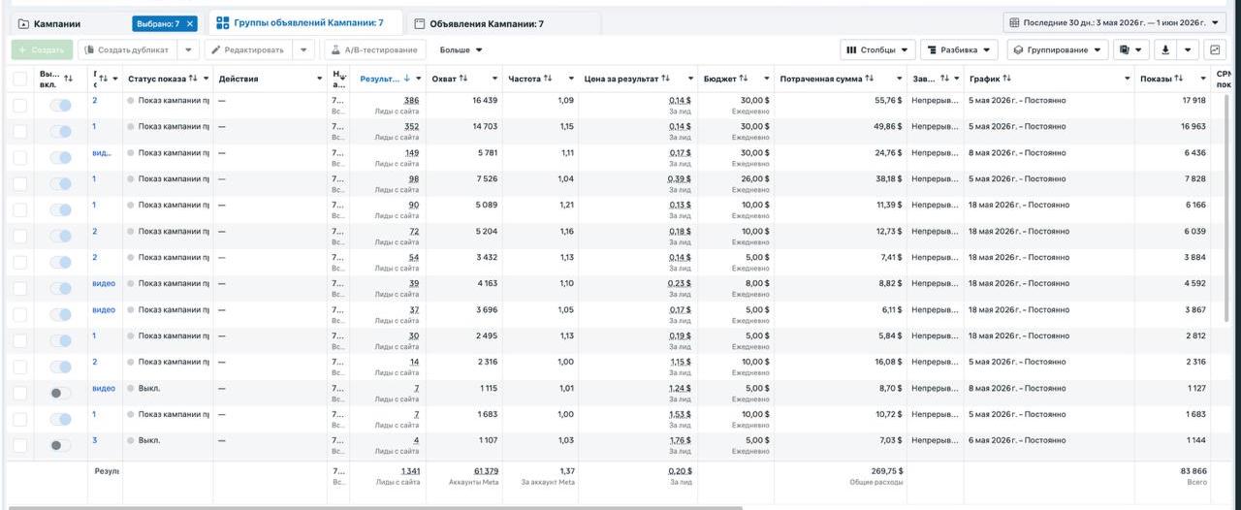Viewport: 1241px width, 510px height.
Task: Open the Столбцы dropdown
Action: (x=877, y=49)
